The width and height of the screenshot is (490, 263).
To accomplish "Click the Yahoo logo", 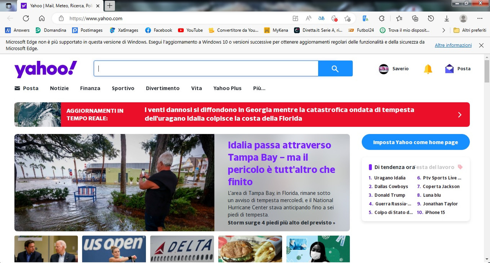I will [46, 69].
